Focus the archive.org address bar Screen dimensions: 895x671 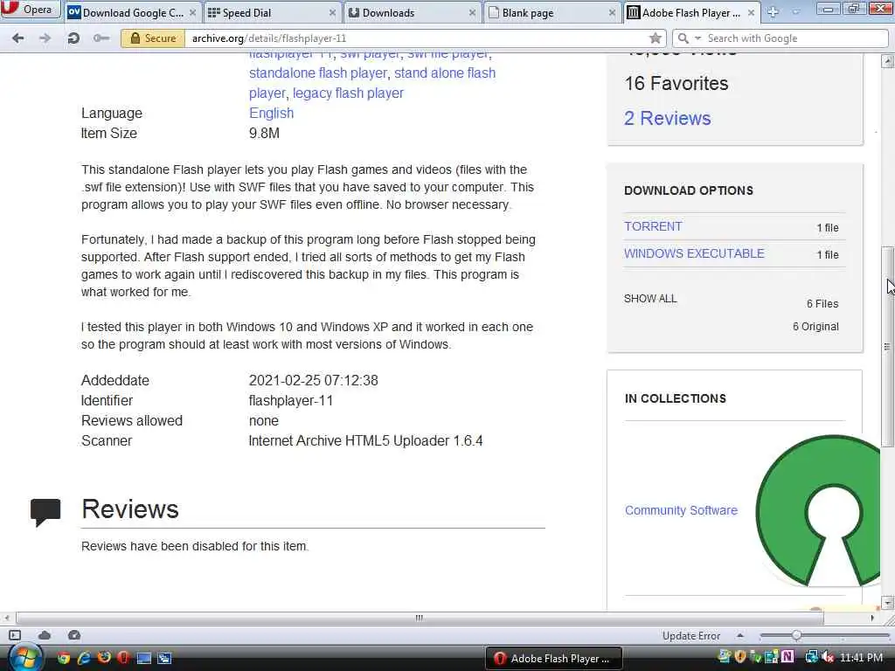click(417, 38)
